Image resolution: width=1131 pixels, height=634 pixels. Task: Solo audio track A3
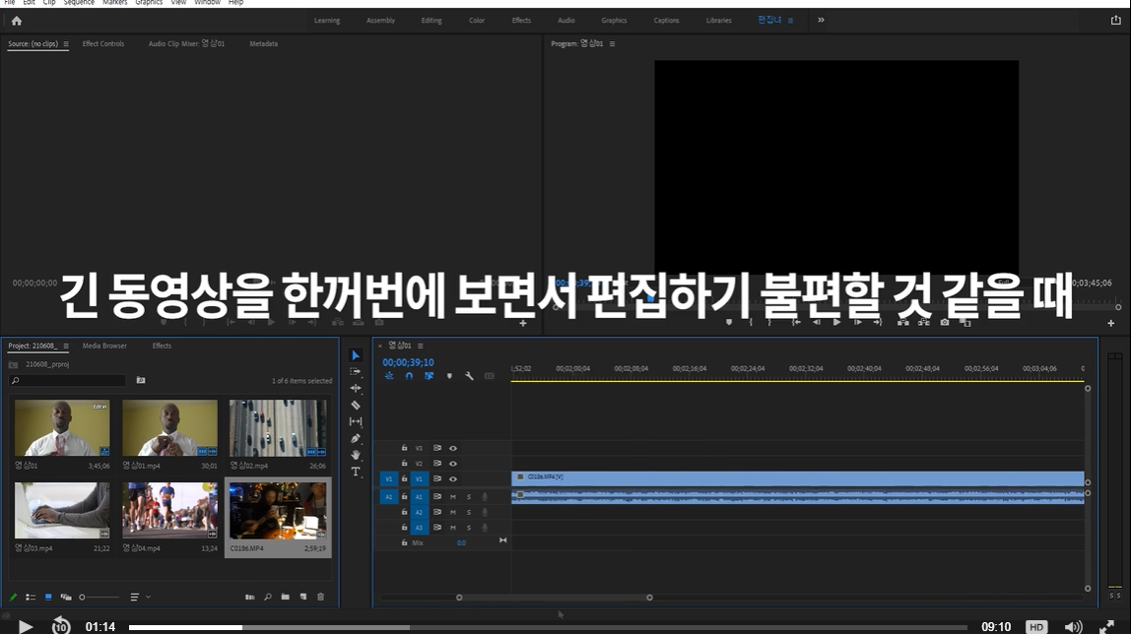(x=469, y=528)
